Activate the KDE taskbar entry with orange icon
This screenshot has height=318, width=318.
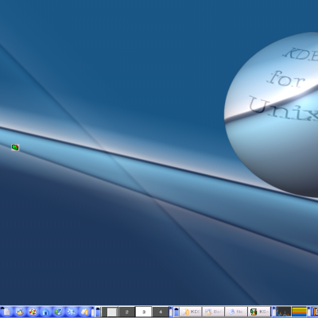(191, 312)
